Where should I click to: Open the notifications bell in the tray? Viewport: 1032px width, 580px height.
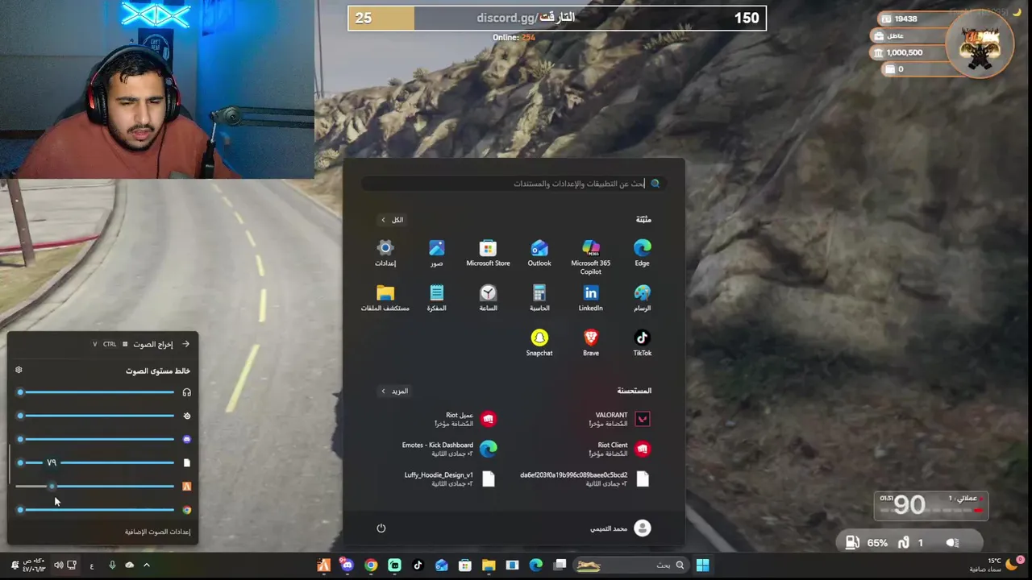pyautogui.click(x=15, y=565)
